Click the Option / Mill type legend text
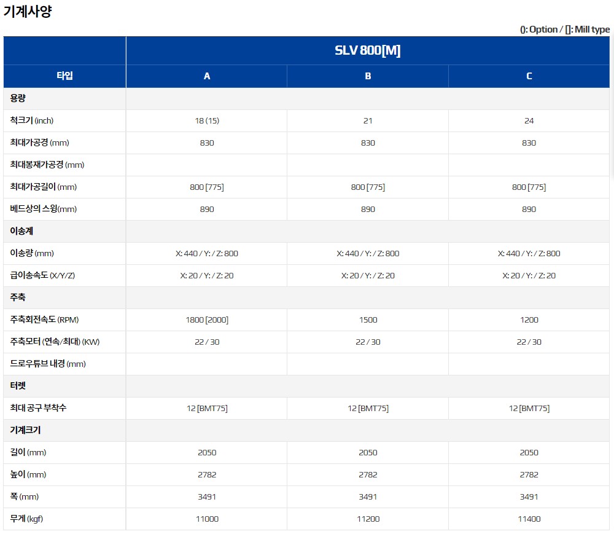This screenshot has width=614, height=534. click(x=564, y=29)
